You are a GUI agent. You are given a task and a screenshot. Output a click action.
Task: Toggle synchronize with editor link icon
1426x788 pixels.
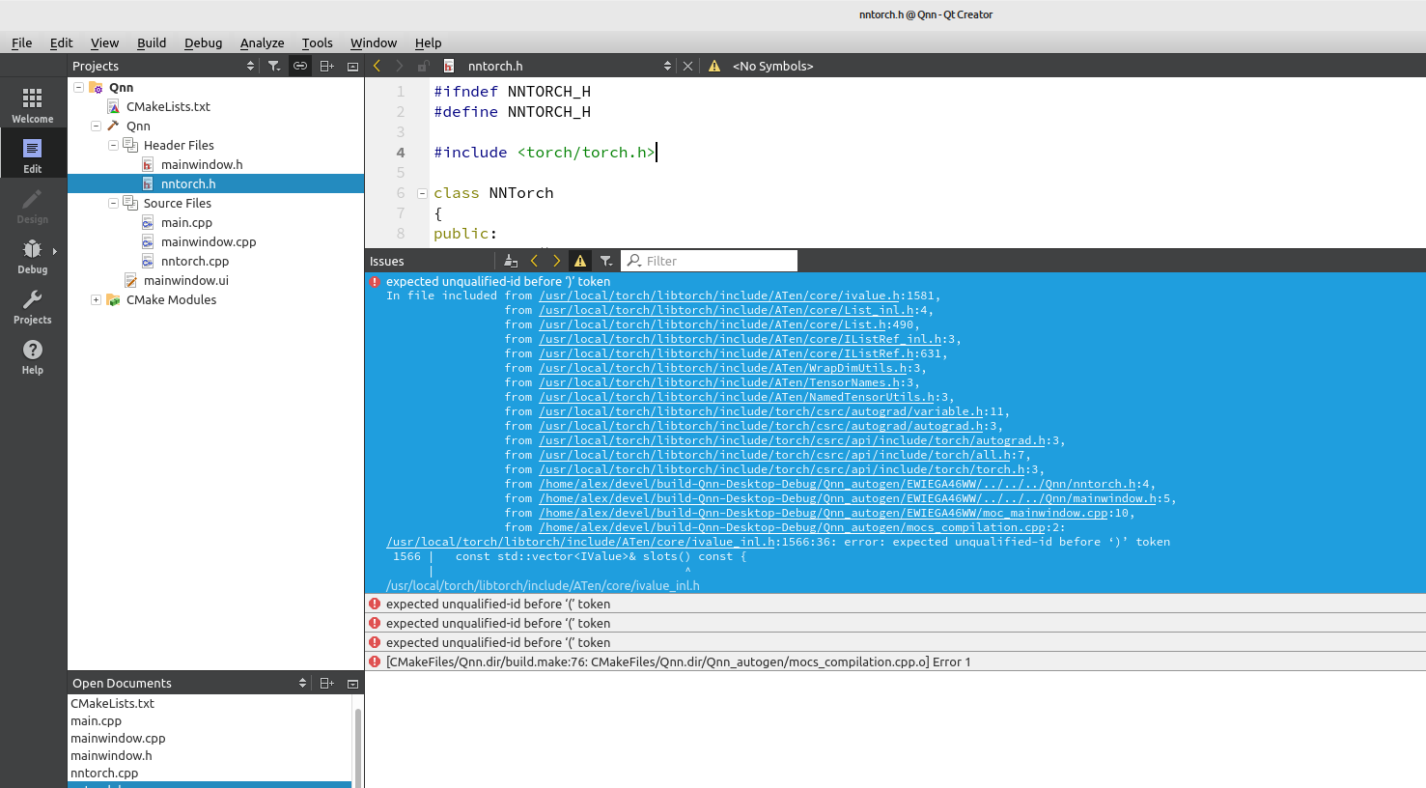point(299,65)
